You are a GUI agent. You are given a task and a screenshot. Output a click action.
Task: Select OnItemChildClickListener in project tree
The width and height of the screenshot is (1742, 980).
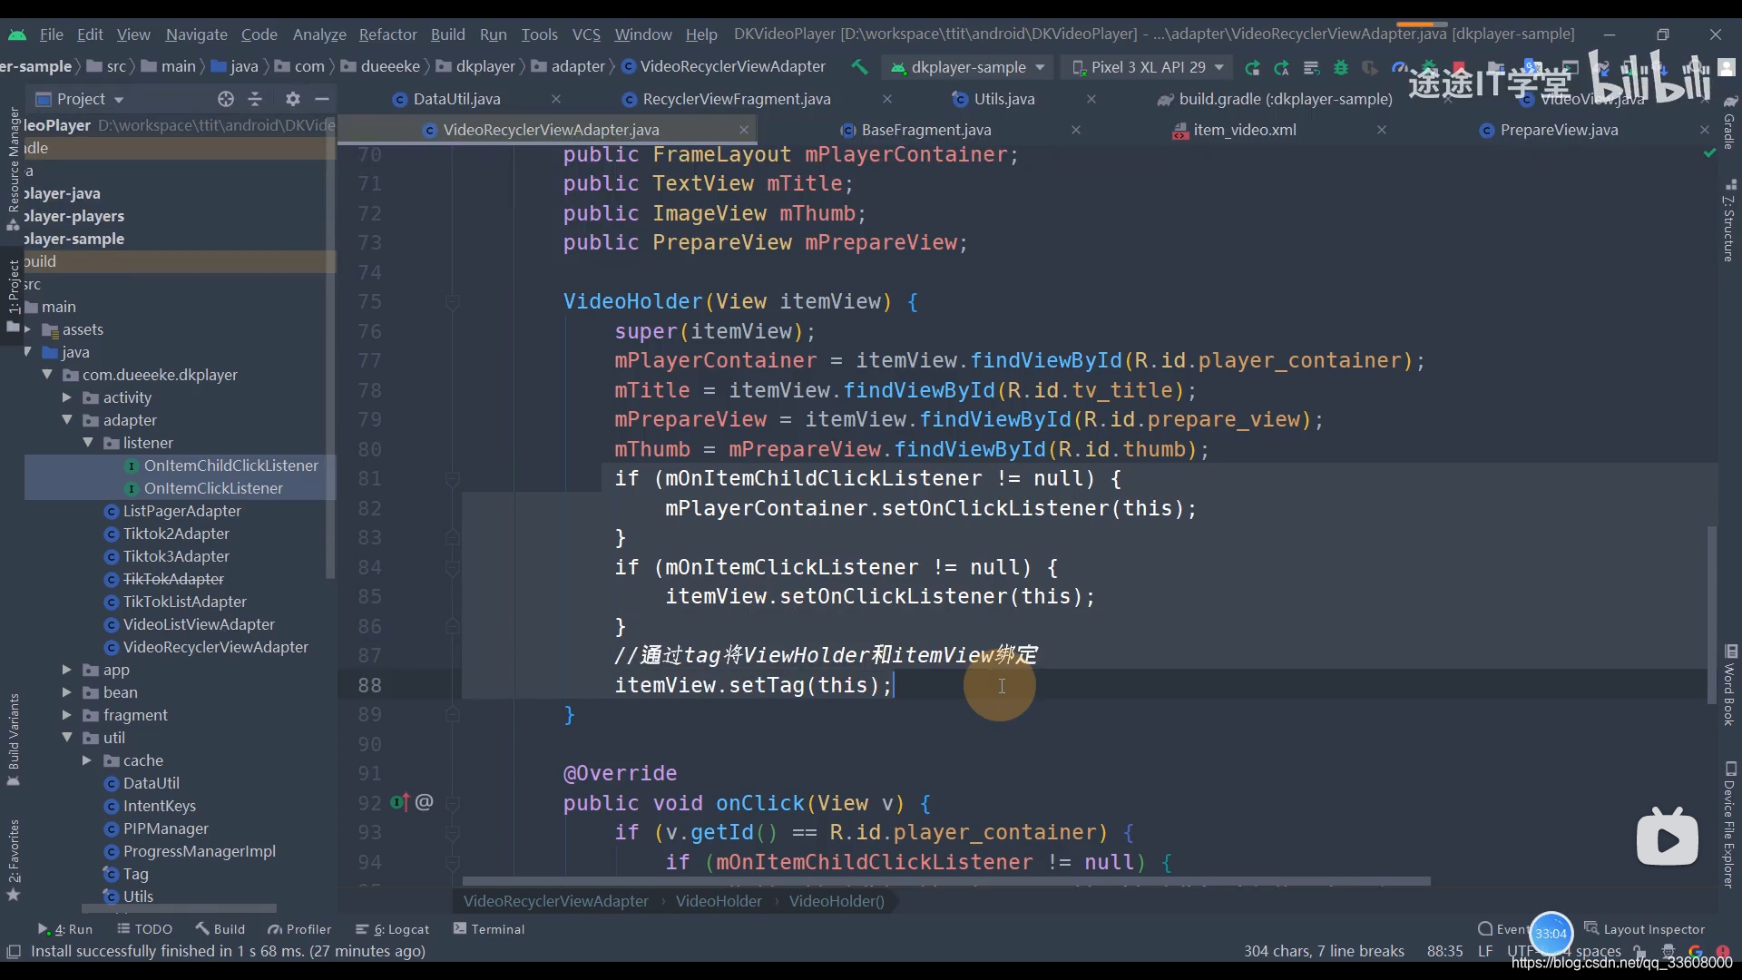(230, 465)
